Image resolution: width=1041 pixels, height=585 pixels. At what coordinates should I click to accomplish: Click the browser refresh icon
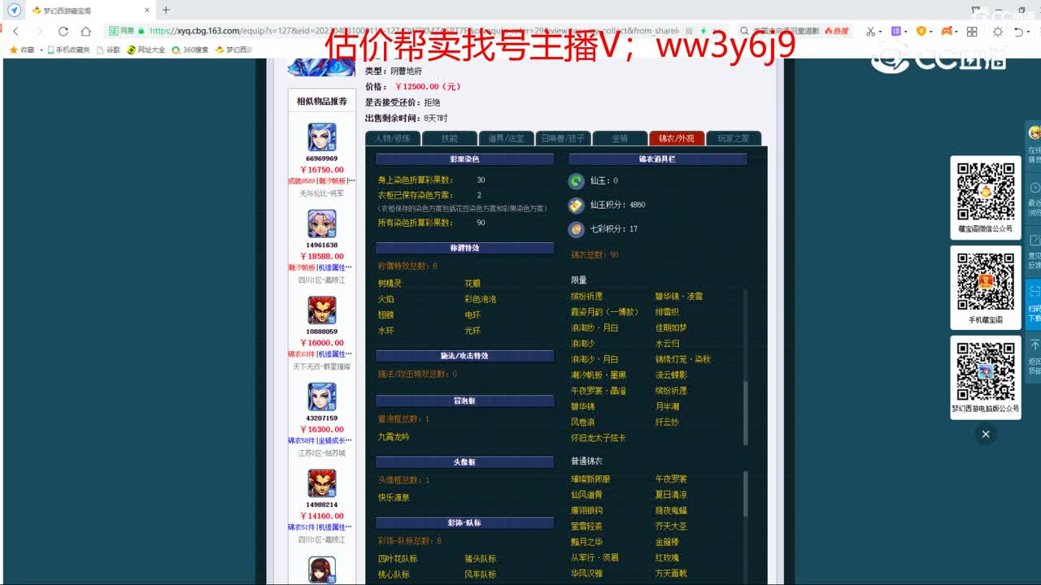(x=62, y=31)
